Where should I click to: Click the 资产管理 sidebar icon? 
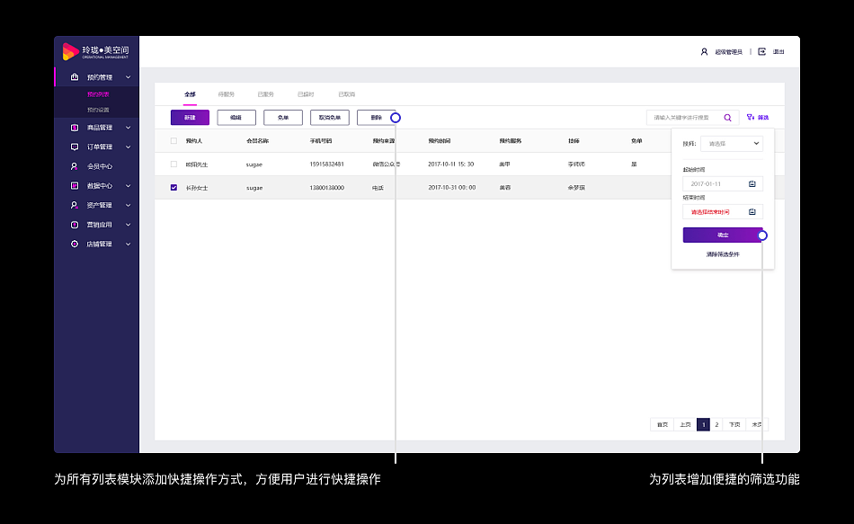(x=75, y=205)
